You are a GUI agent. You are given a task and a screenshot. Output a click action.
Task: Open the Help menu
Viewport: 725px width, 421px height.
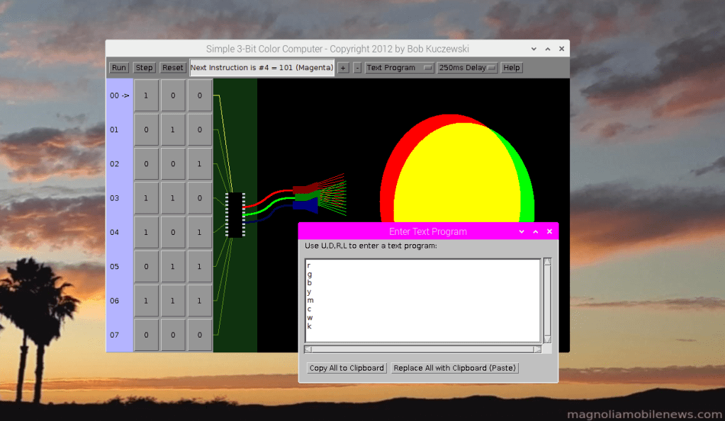(x=511, y=68)
